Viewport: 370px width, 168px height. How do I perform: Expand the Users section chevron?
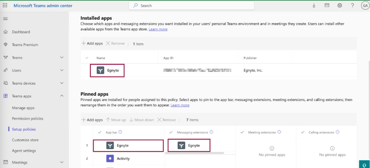point(62,70)
